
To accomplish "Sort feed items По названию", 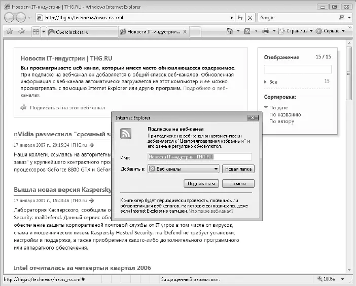I will pos(285,115).
